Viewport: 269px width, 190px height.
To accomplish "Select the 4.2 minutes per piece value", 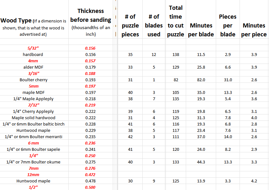I will tap(254, 181).
